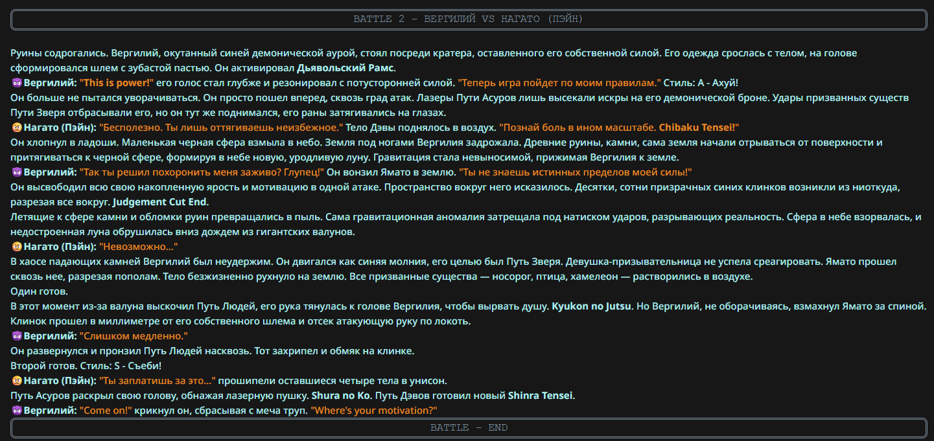The image size is (934, 441).
Task: Click the devil emoji before "This is power!"
Action: pyautogui.click(x=16, y=83)
